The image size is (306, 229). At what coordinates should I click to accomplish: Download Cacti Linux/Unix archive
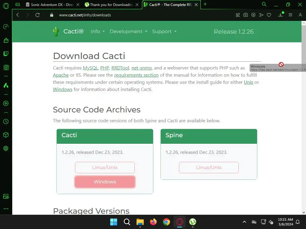105,168
